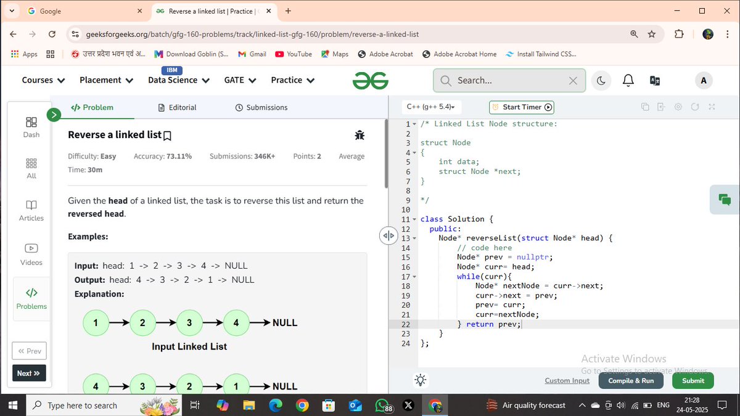Image resolution: width=740 pixels, height=416 pixels.
Task: Click the GeeksforGeeks logo
Action: [371, 80]
